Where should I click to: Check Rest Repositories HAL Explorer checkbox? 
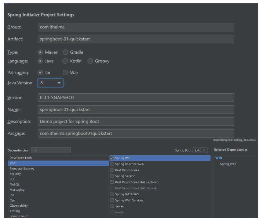click(x=112, y=182)
